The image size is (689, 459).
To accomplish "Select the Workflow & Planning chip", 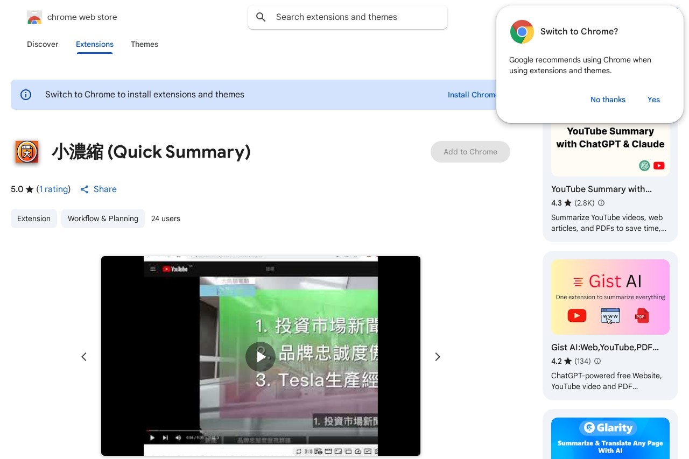I will click(x=103, y=218).
